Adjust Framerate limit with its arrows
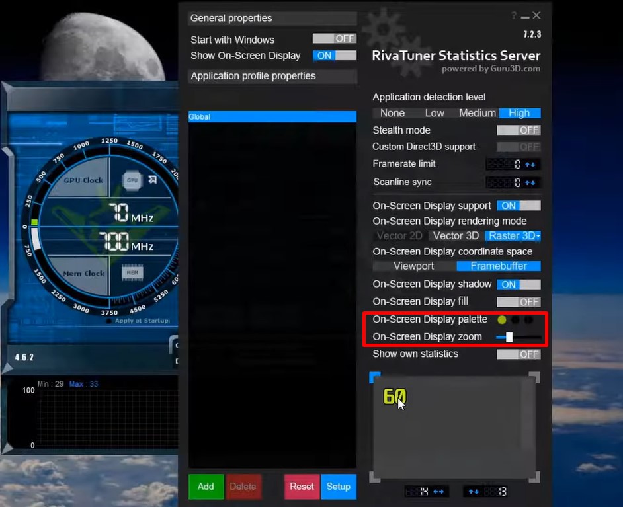Viewport: 623px width, 507px height. coord(530,164)
